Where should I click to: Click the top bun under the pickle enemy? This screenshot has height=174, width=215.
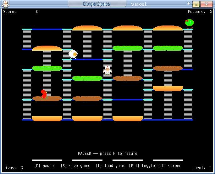click(x=168, y=28)
